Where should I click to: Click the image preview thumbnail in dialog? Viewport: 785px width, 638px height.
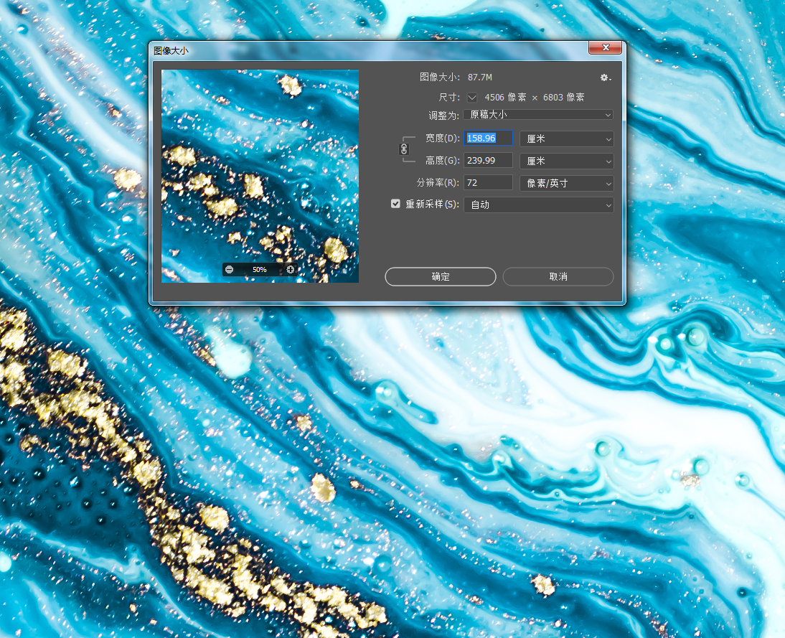tap(260, 176)
